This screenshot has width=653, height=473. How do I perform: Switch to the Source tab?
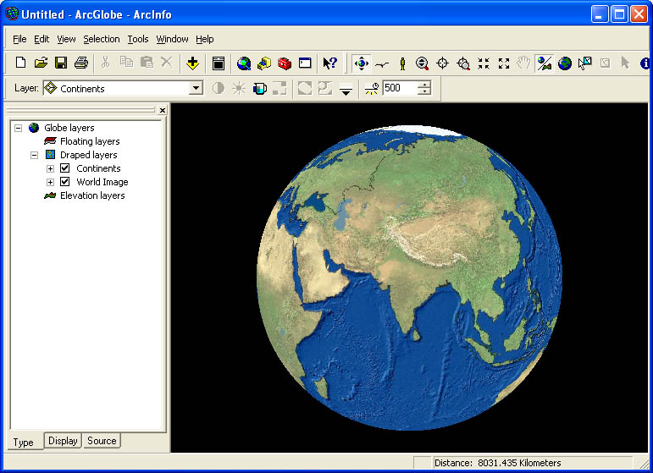pos(102,441)
